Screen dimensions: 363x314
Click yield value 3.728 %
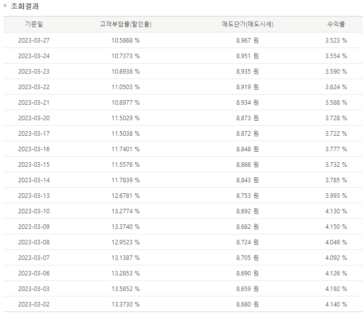point(336,118)
